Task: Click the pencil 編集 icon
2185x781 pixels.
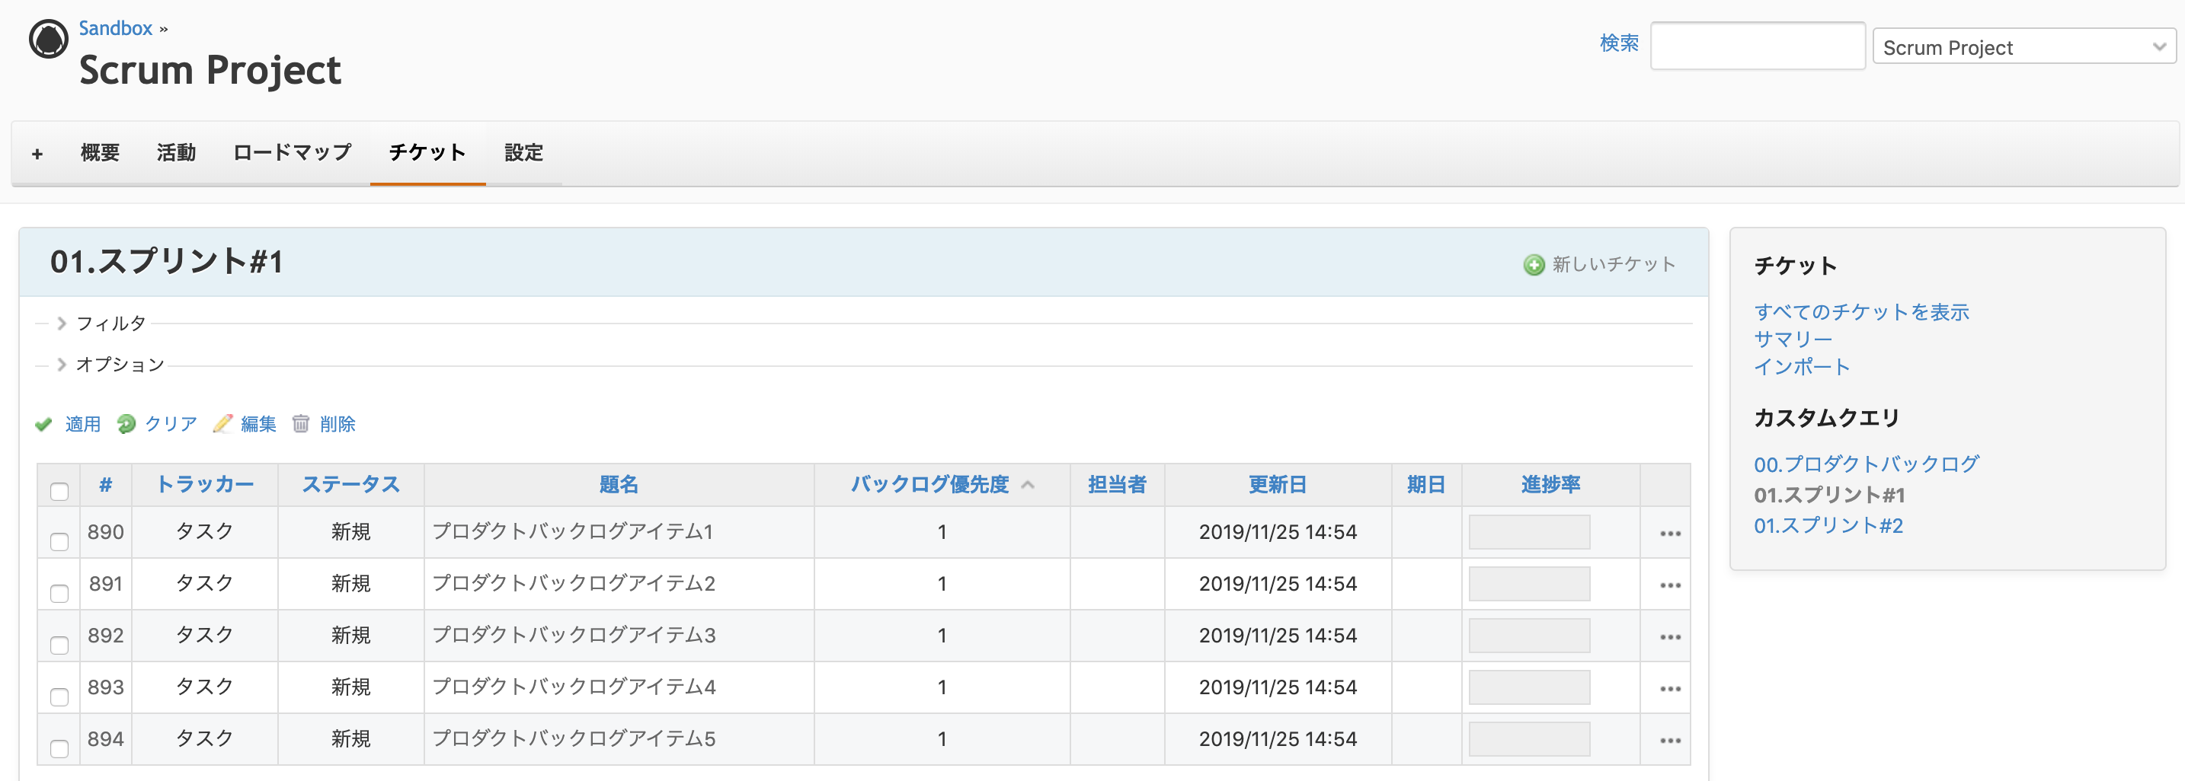Action: tap(222, 423)
